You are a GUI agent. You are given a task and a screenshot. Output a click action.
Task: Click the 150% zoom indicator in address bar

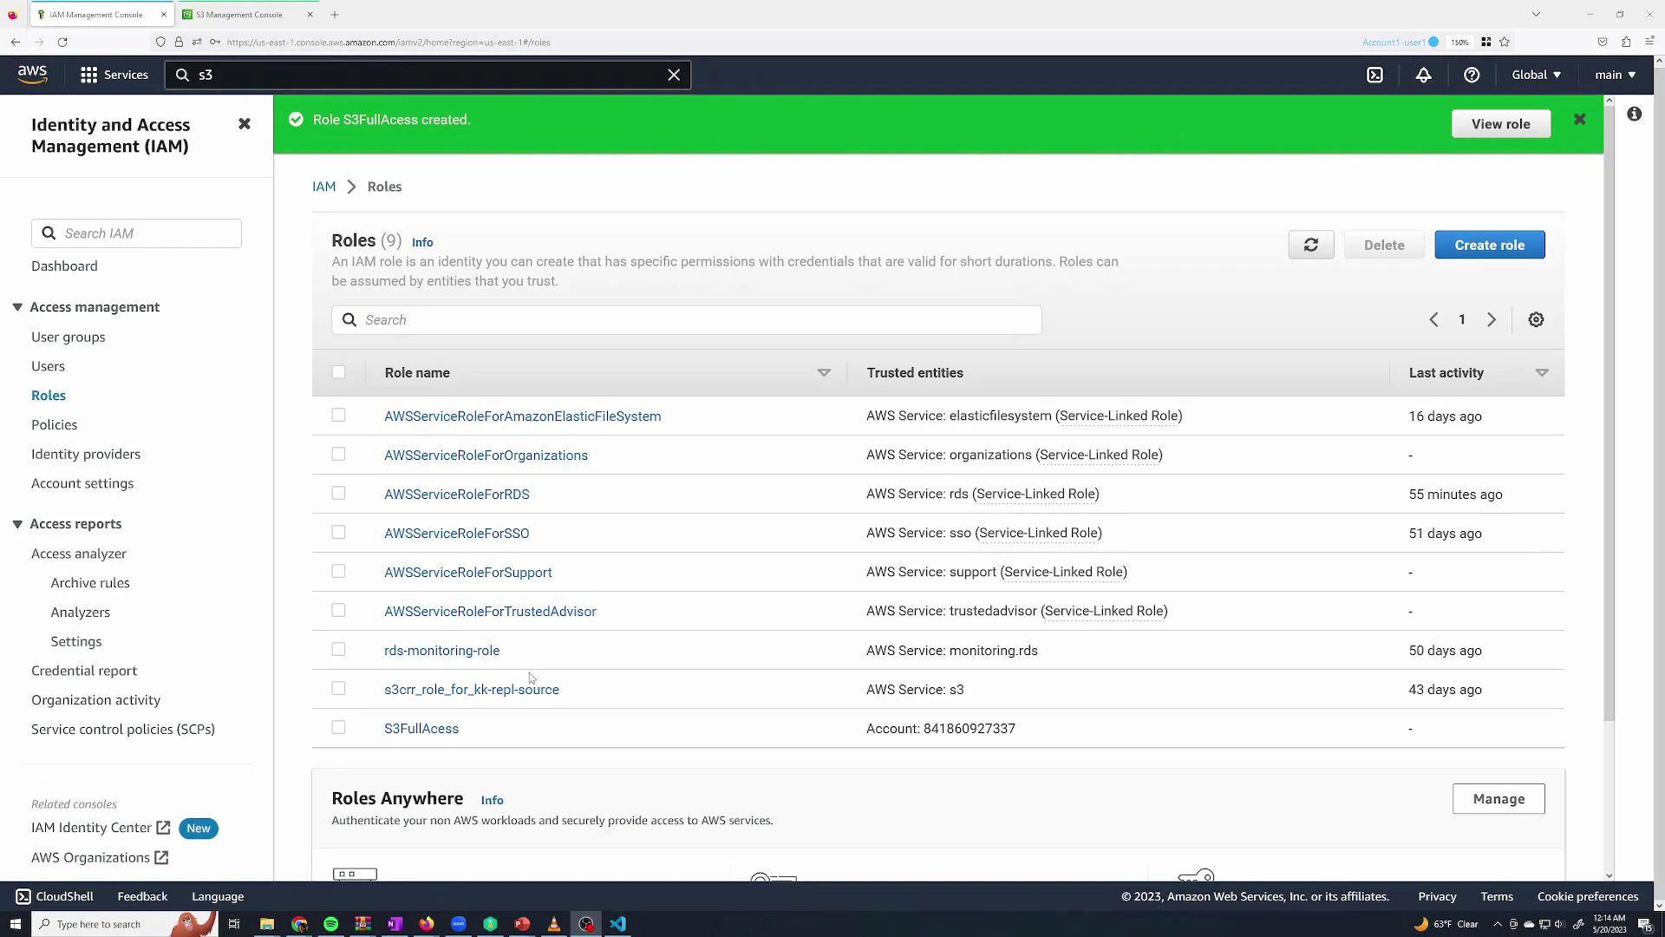tap(1460, 42)
